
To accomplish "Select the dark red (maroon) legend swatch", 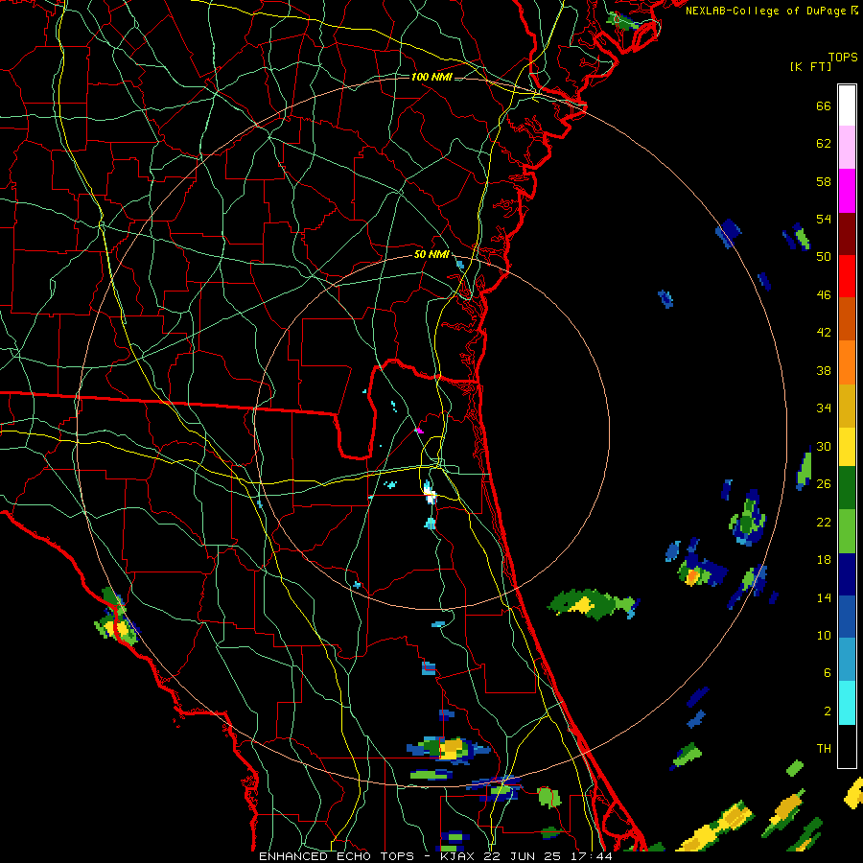I will click(x=847, y=234).
